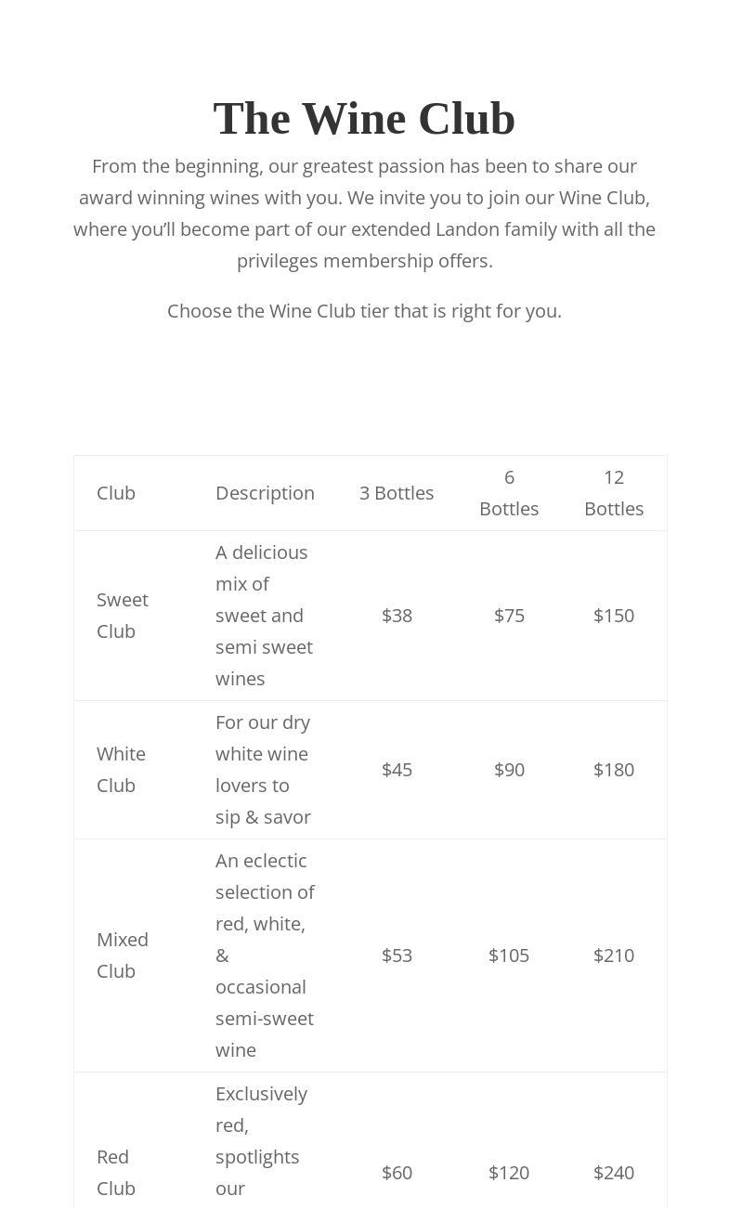Select the "Mixed Club" row label

[x=123, y=955]
